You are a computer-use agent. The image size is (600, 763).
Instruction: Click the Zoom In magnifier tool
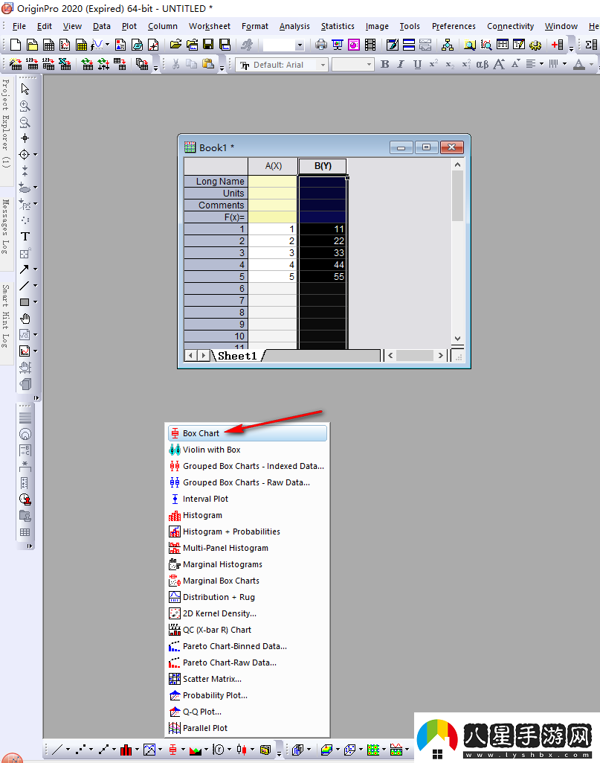[25, 106]
